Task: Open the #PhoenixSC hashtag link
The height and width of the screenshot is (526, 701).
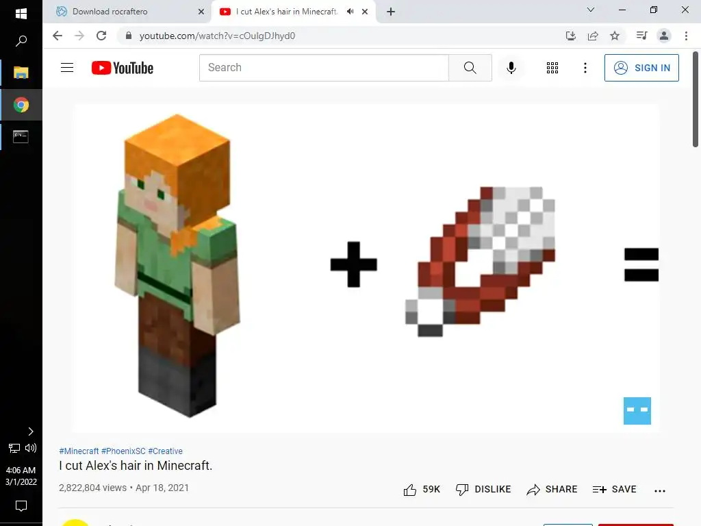Action: pos(123,451)
